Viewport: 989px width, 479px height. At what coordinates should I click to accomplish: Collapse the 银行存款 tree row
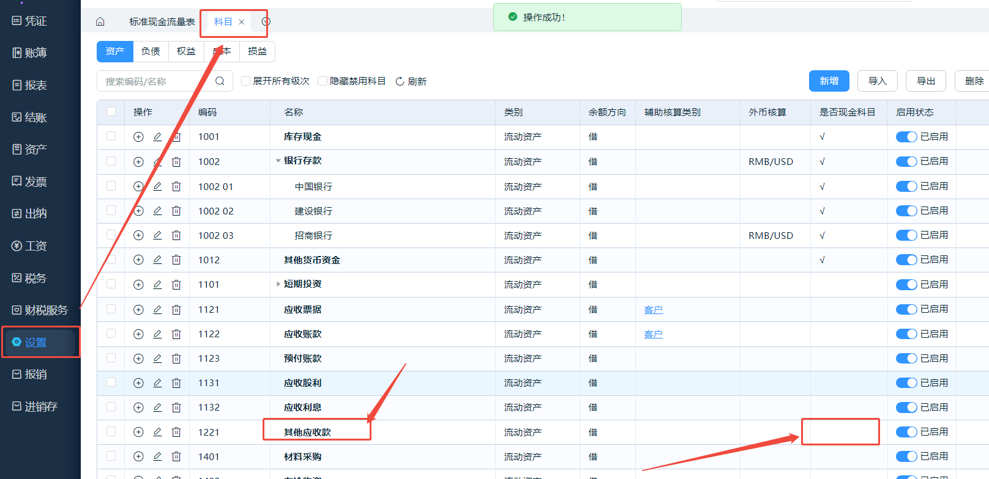[x=278, y=161]
